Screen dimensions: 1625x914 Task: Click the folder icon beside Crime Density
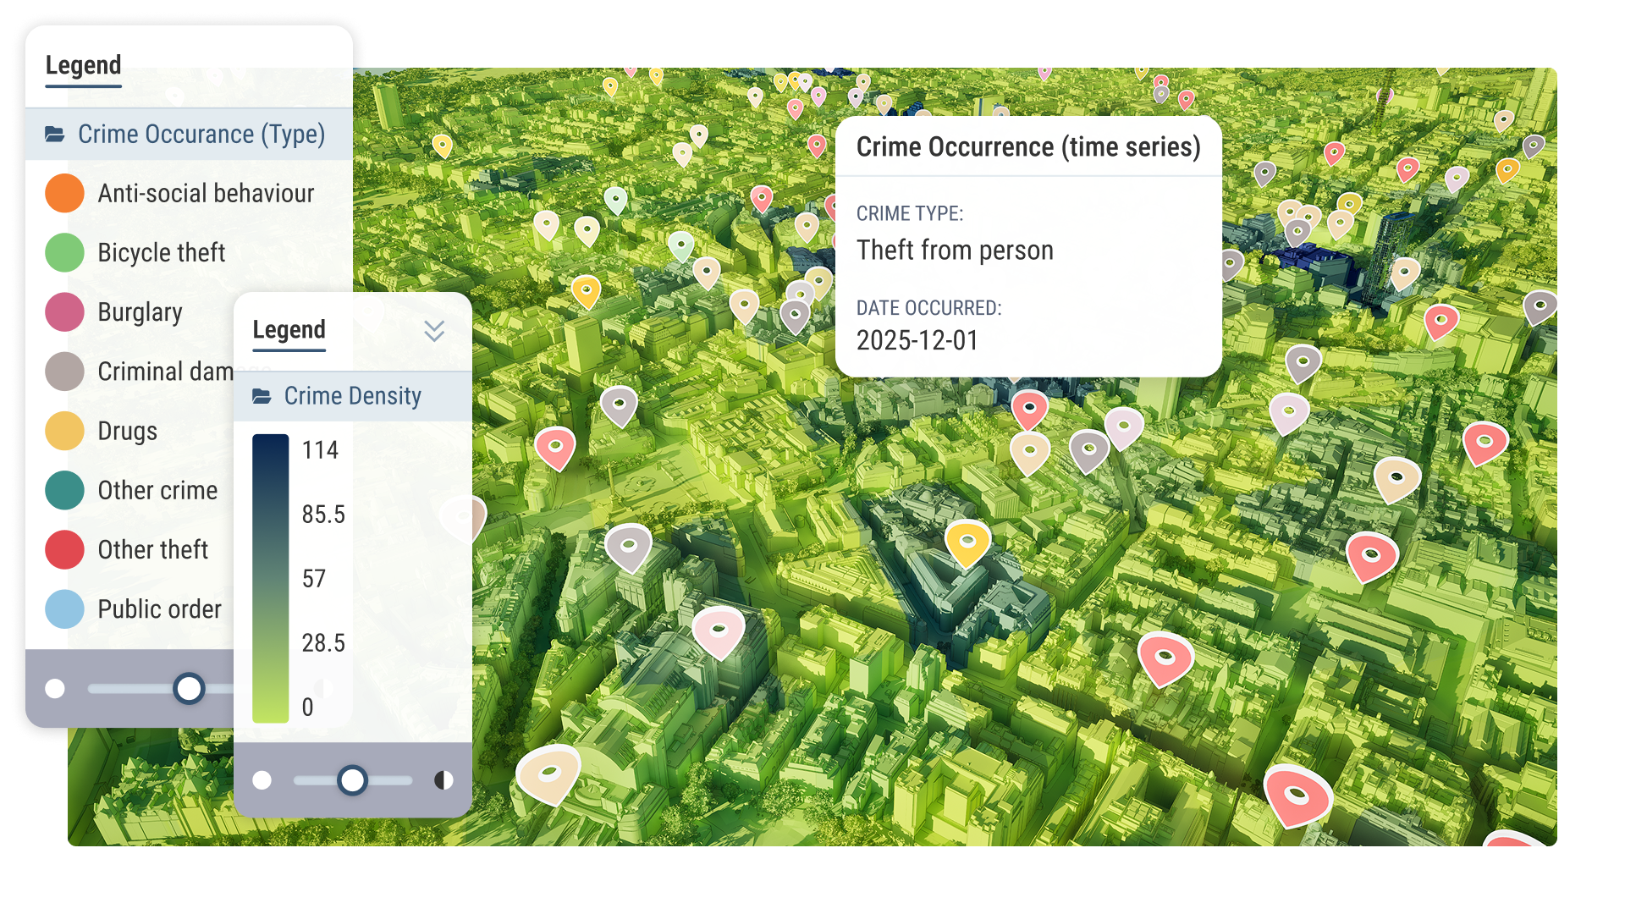click(x=262, y=396)
